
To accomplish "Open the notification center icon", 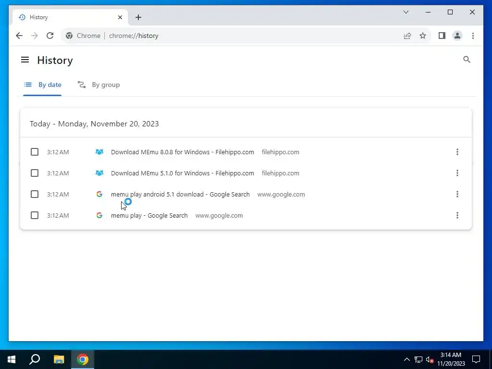I will [x=476, y=359].
